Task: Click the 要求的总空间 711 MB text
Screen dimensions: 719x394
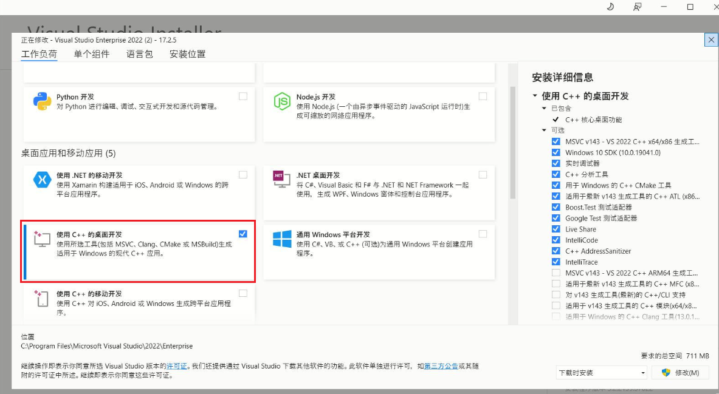Action: tap(675, 356)
